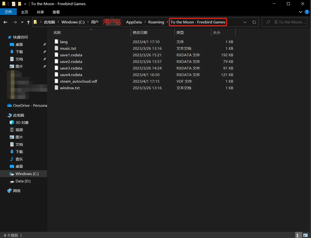Click the search box for this folder
Image resolution: width=311 pixels, height=238 pixels.
tap(285, 22)
